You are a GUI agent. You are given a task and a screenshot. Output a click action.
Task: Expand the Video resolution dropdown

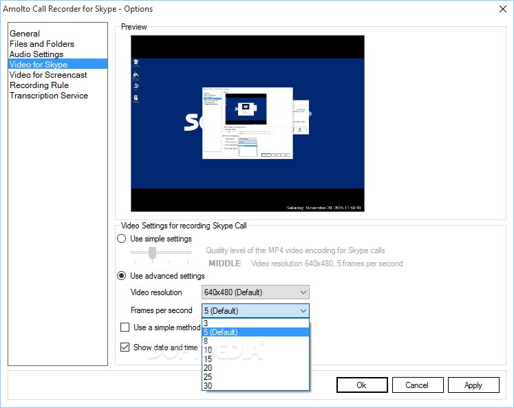[x=255, y=292]
